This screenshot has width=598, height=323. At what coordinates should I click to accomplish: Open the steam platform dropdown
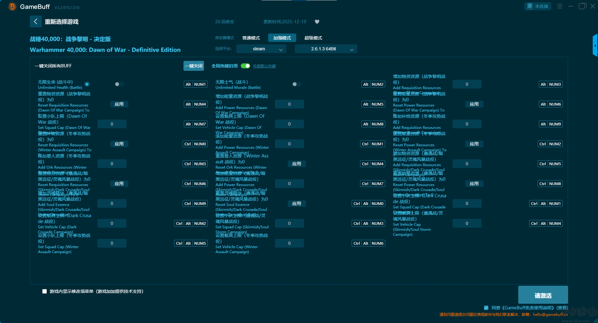261,49
